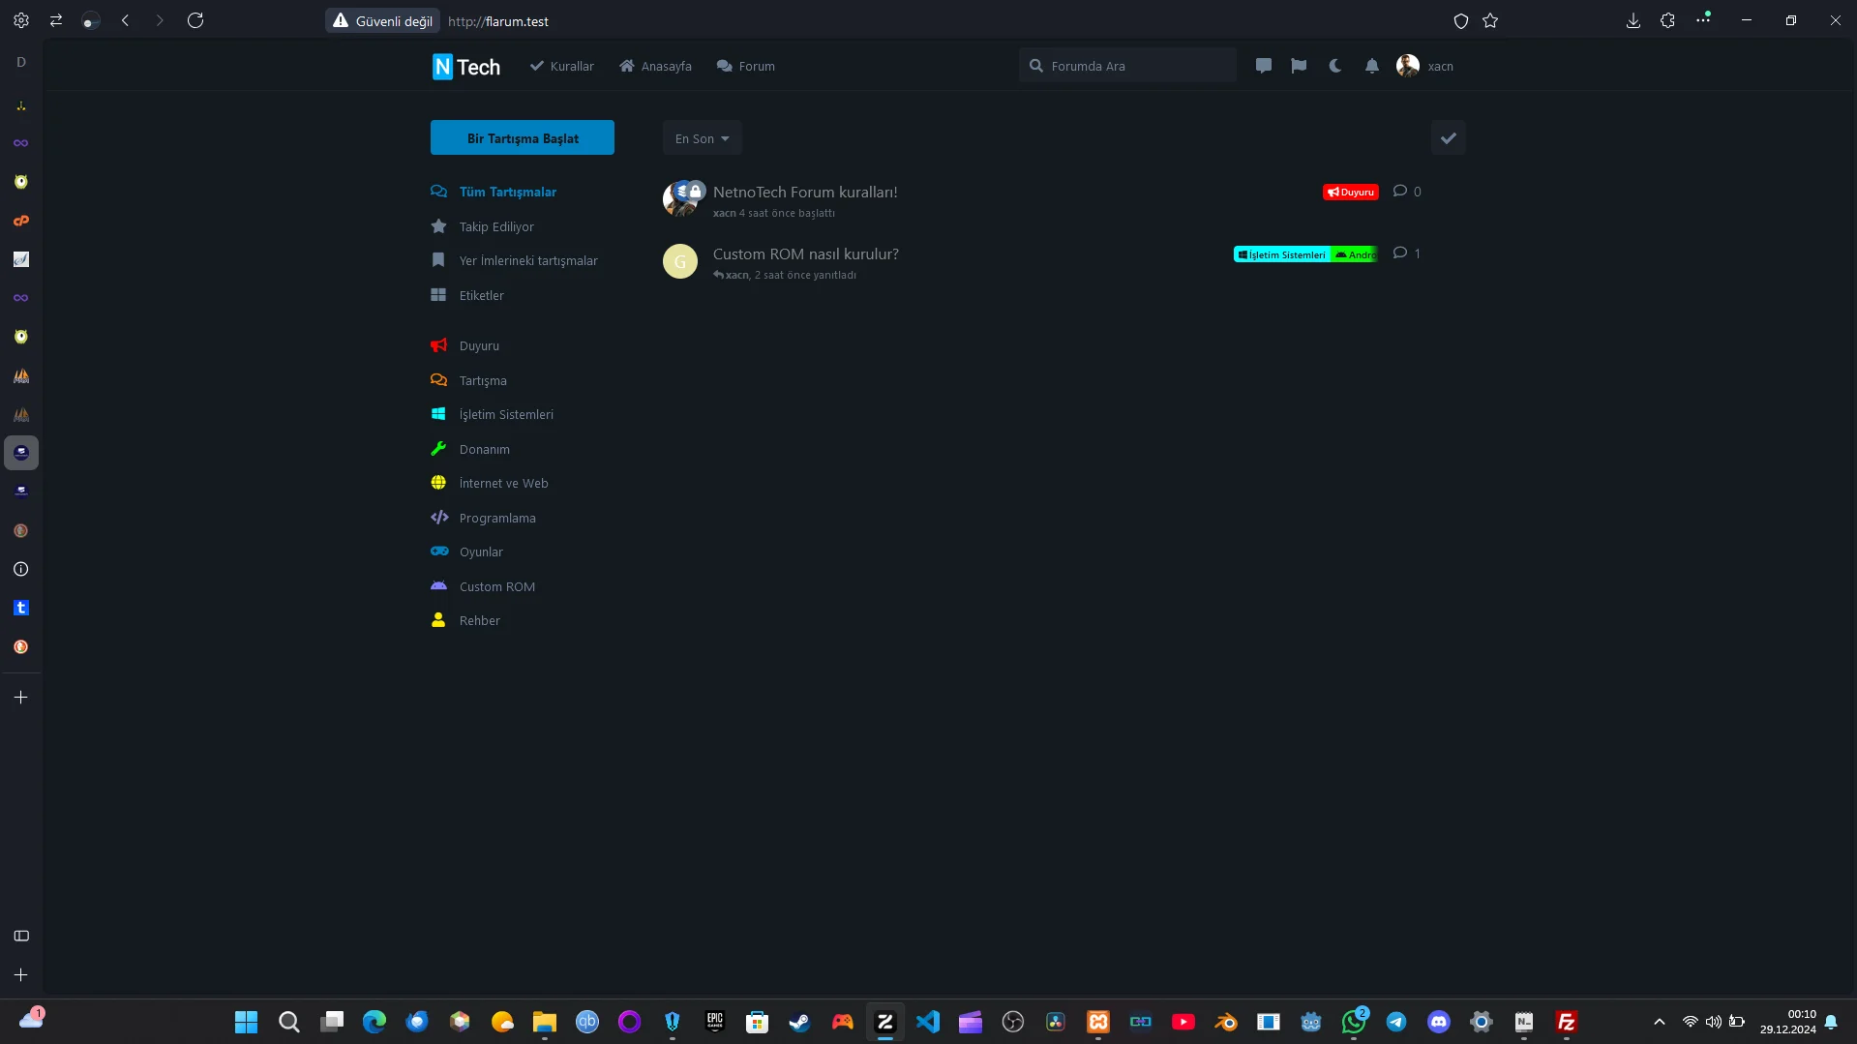Filter by Oyunlar tag
The height and width of the screenshot is (1044, 1857).
pos(466,552)
